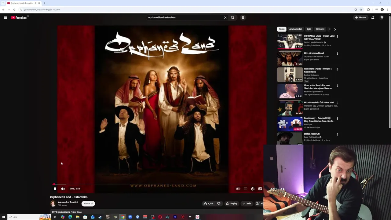Click the ENTEL FERİDUN video title

[312, 134]
